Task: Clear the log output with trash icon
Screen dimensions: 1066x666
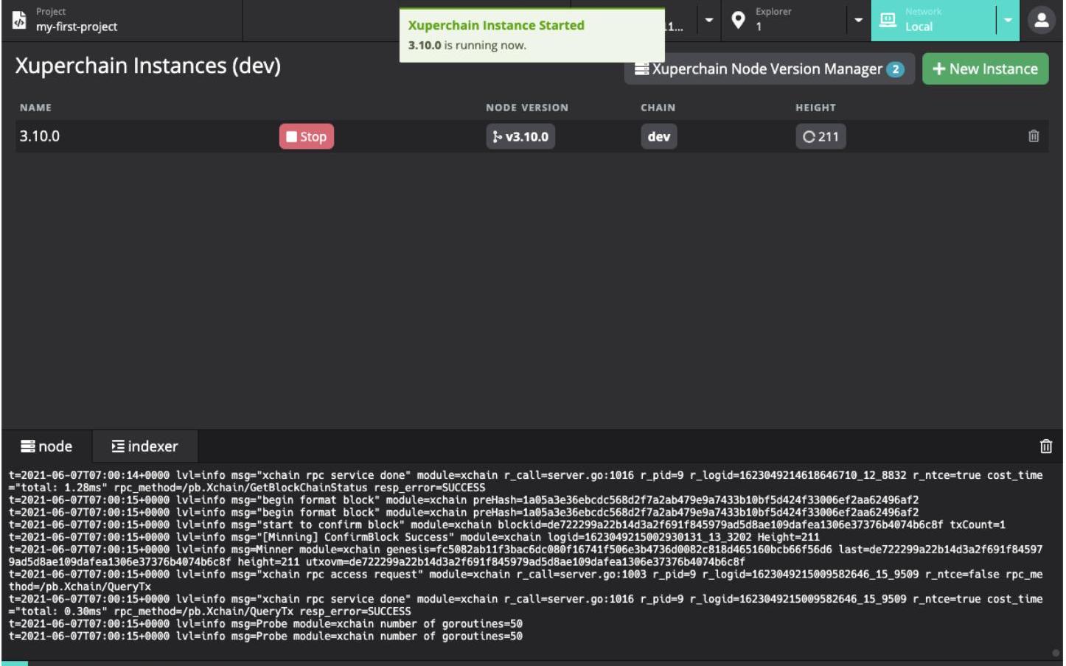Action: (1045, 446)
